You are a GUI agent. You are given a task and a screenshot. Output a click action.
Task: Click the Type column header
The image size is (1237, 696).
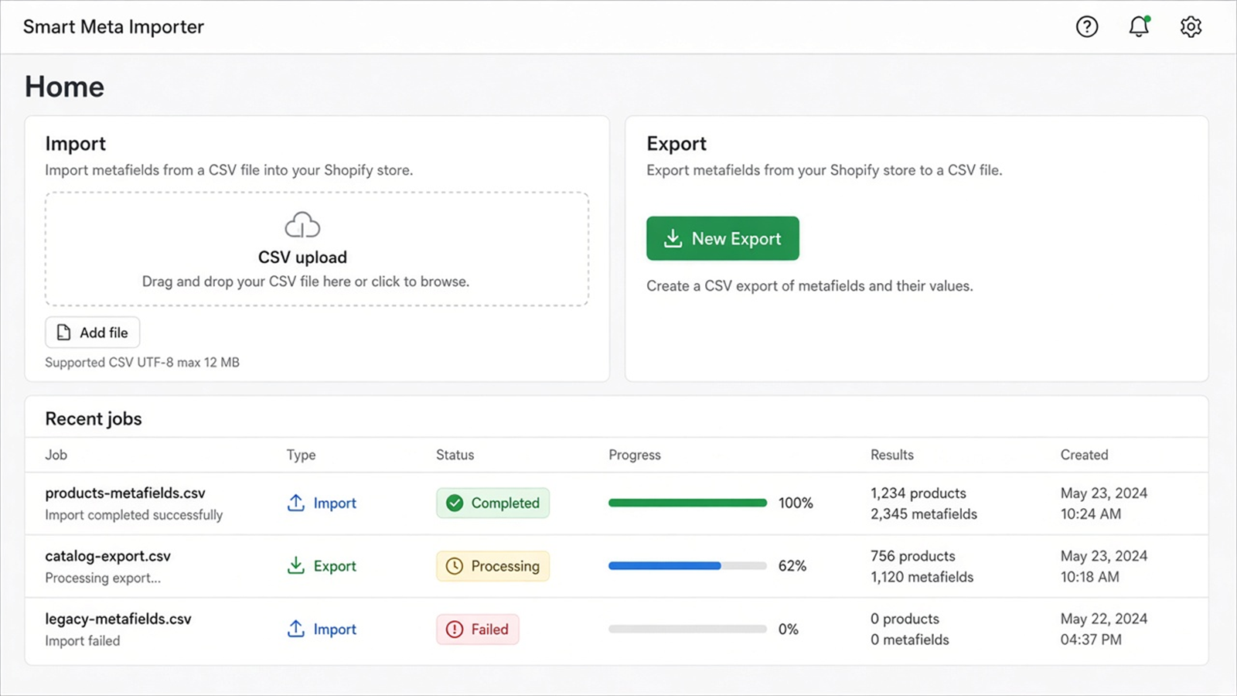pos(301,455)
